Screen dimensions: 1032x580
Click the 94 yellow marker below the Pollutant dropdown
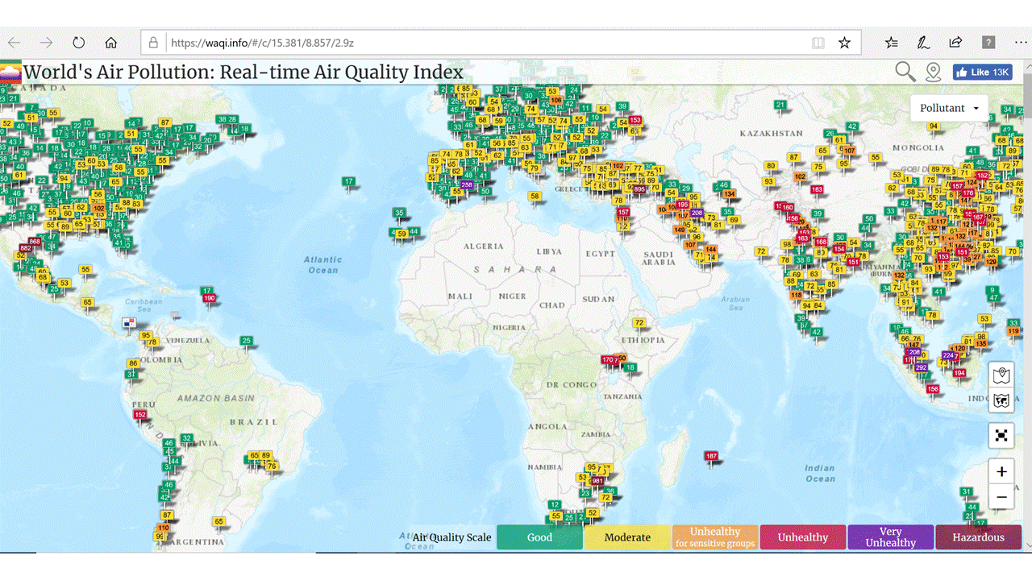(x=933, y=126)
